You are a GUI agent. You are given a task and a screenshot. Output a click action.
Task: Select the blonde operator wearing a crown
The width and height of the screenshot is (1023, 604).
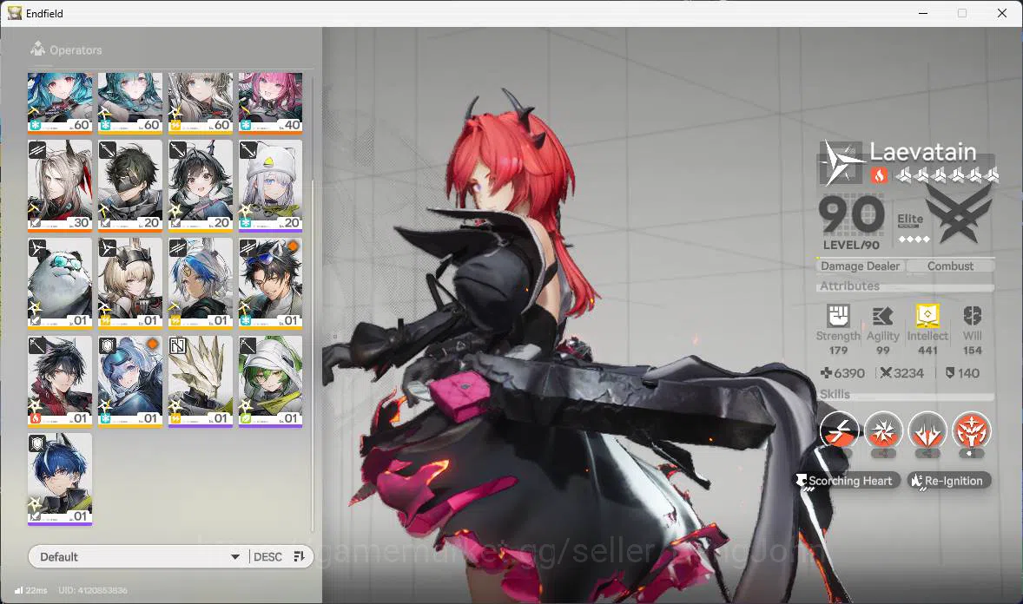click(130, 284)
